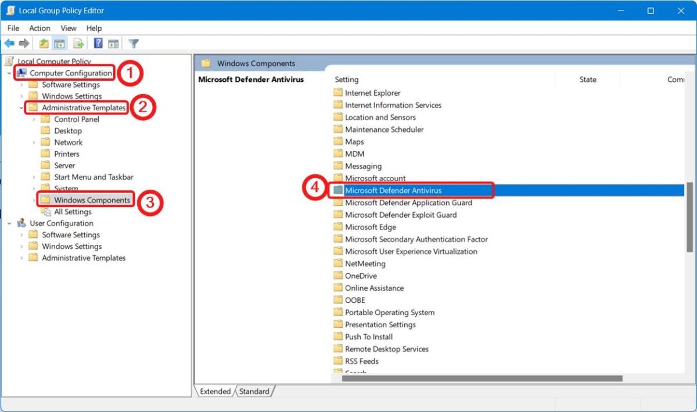This screenshot has height=412, width=697.
Task: Switch to the Standard tab
Action: [254, 391]
